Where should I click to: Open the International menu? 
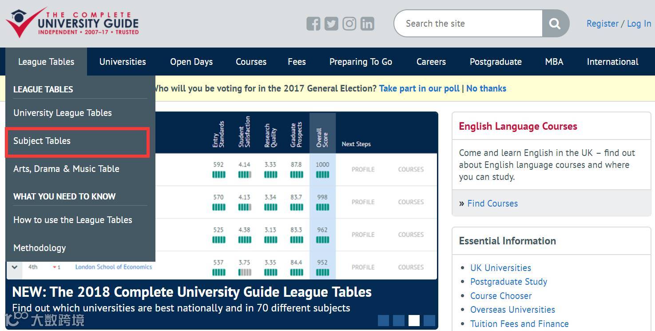613,62
